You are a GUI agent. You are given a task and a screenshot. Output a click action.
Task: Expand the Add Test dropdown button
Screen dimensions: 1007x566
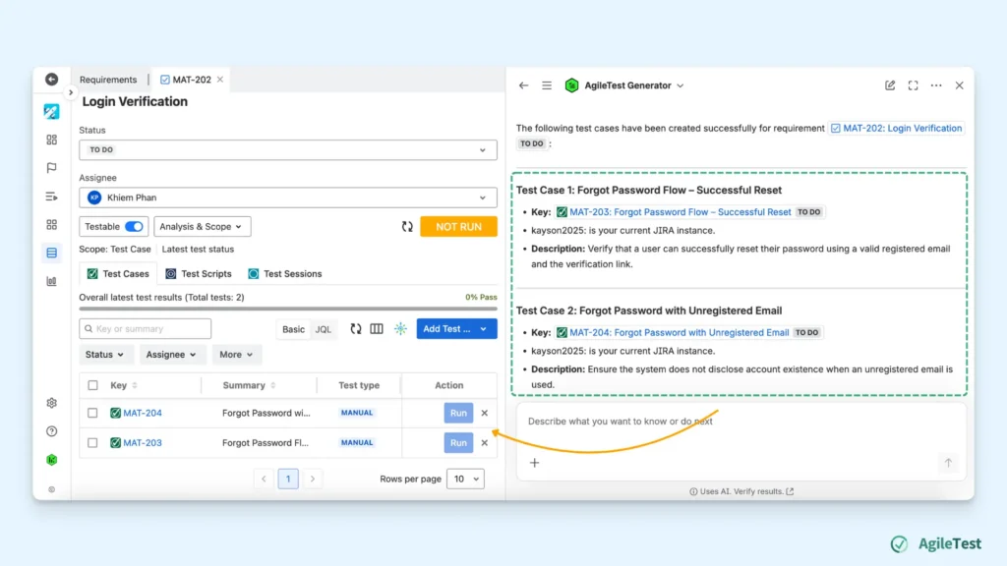[x=483, y=328]
